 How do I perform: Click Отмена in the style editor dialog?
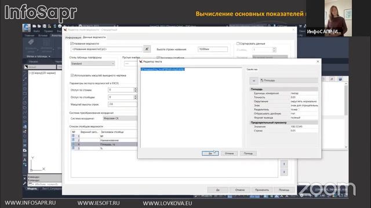(x=239, y=190)
